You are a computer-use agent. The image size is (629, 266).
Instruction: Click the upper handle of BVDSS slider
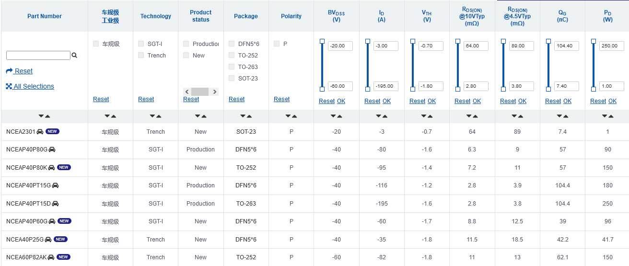point(322,41)
